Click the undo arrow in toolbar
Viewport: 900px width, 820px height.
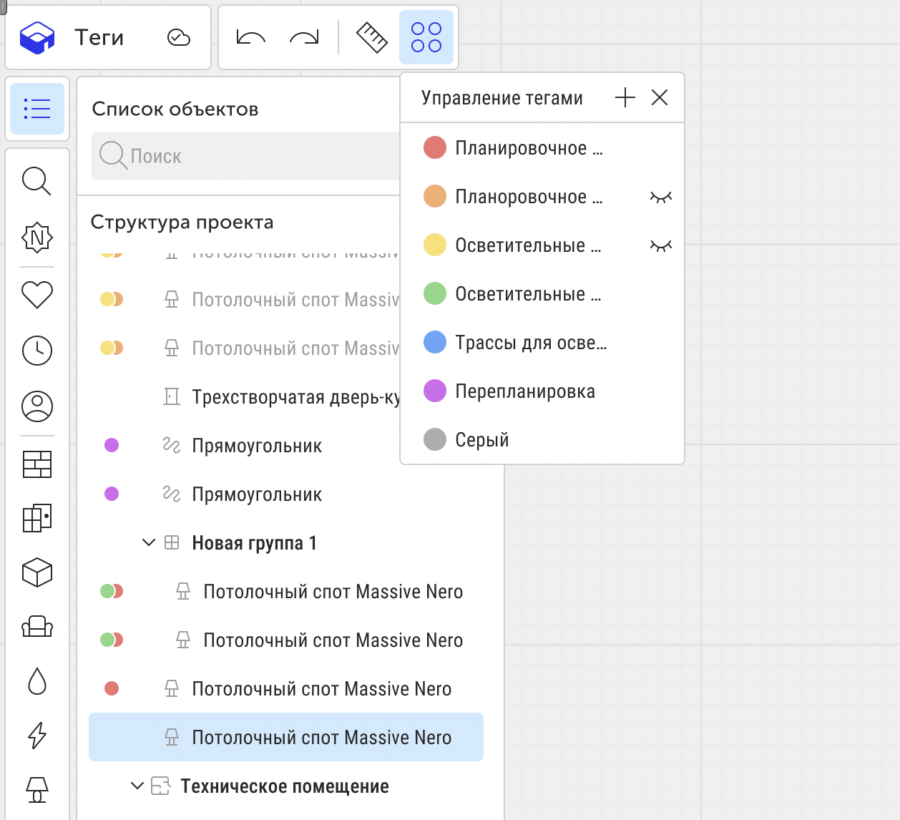click(x=250, y=37)
